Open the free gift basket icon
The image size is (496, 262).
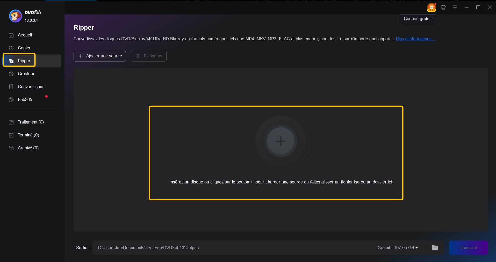(x=432, y=7)
